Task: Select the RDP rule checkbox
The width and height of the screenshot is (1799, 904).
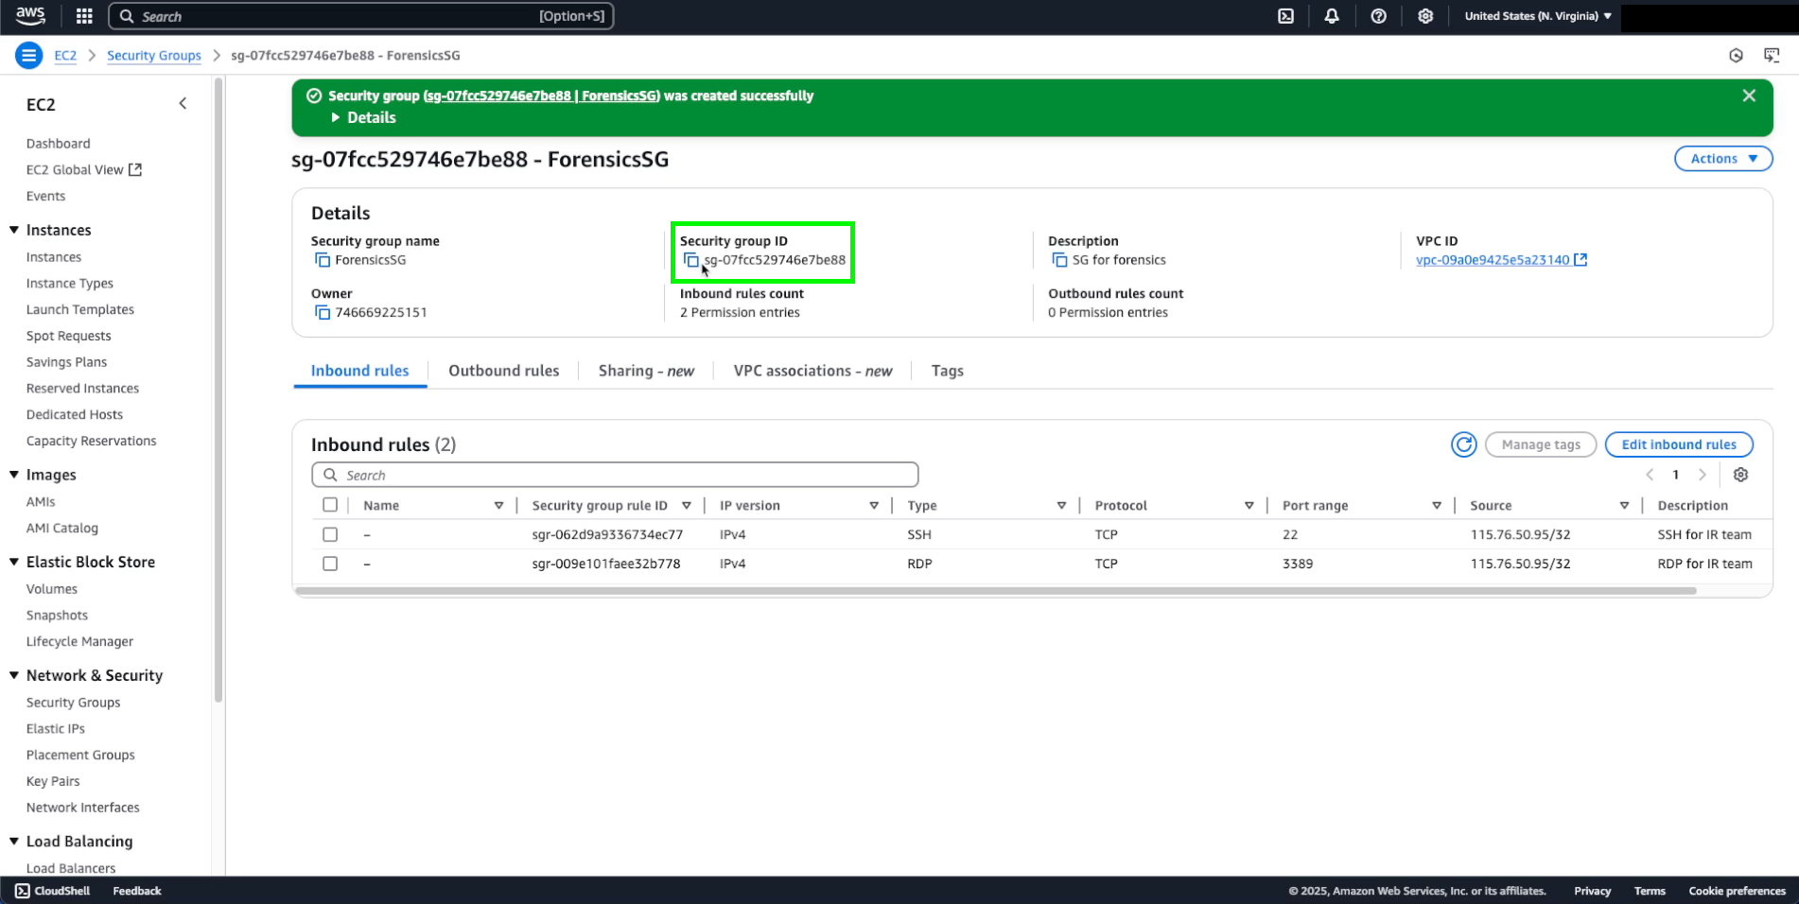Action: click(330, 564)
